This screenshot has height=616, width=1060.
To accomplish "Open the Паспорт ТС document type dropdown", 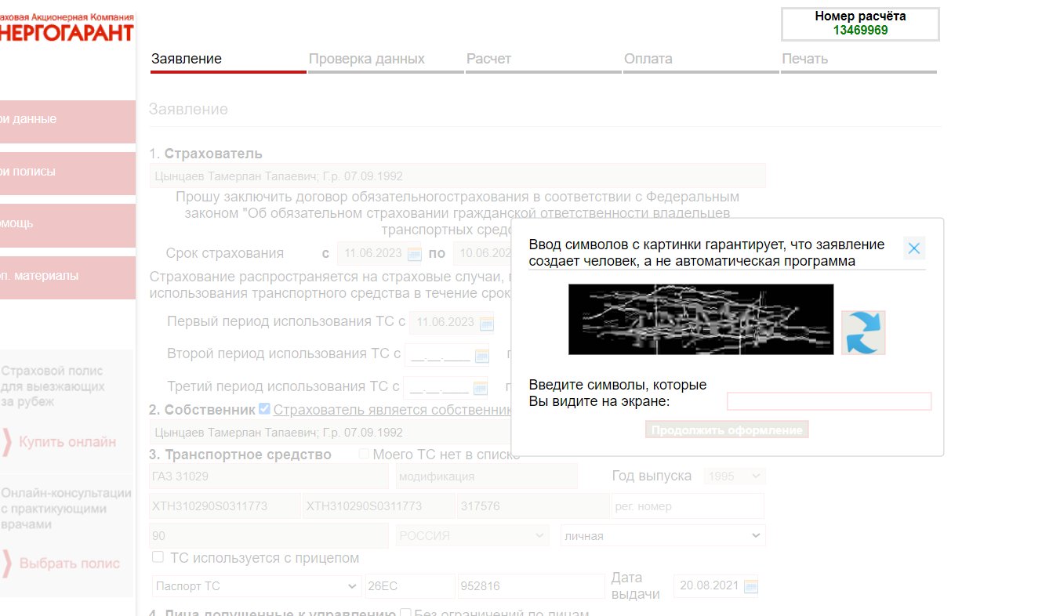I will click(256, 586).
